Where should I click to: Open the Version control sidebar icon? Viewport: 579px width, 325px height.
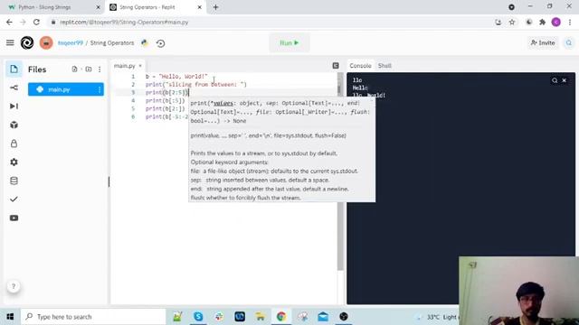pyautogui.click(x=14, y=88)
